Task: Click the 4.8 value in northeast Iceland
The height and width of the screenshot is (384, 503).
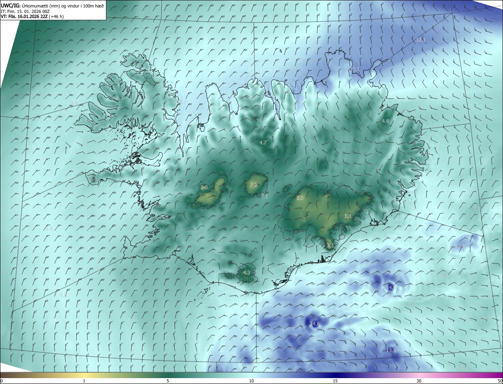Action: [x=386, y=121]
